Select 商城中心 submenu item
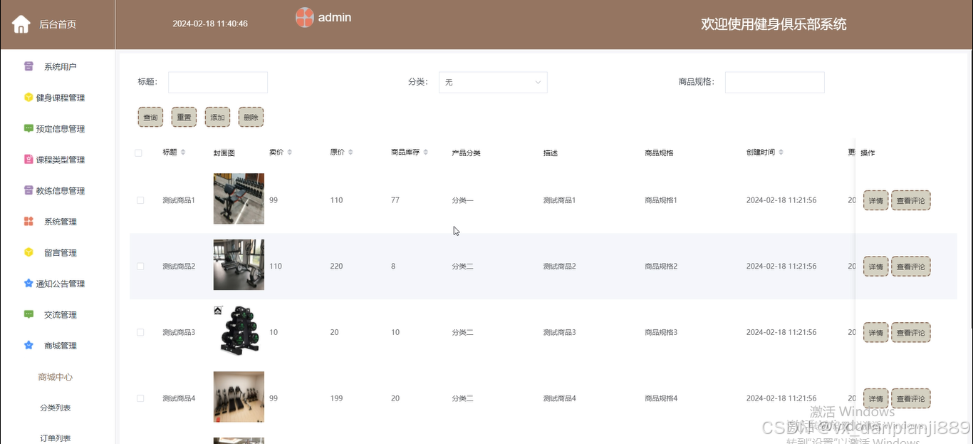The width and height of the screenshot is (973, 444). (56, 377)
